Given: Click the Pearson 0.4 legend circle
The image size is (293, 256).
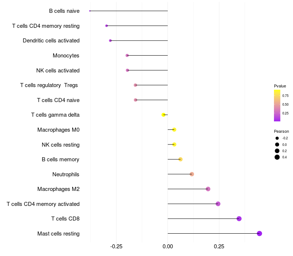Looking at the screenshot, I should click(277, 157).
